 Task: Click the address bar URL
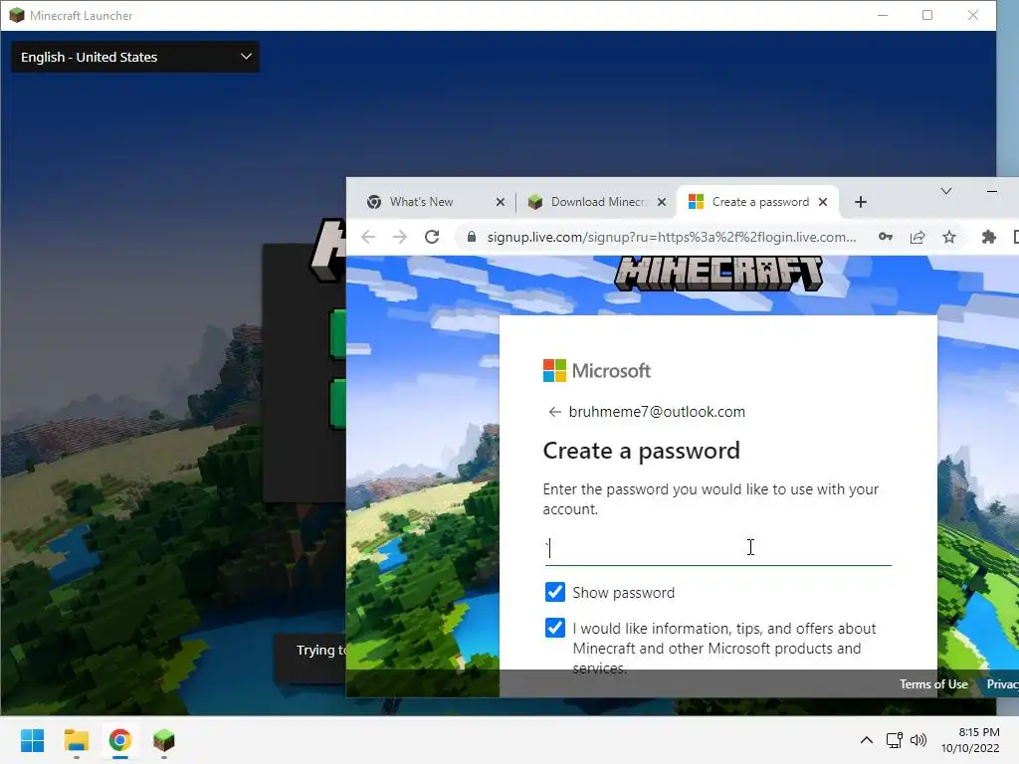(x=672, y=237)
